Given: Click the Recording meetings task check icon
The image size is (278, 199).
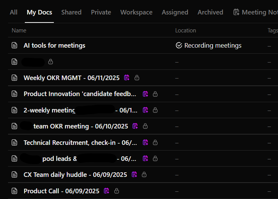Looking at the screenshot, I should point(179,45).
